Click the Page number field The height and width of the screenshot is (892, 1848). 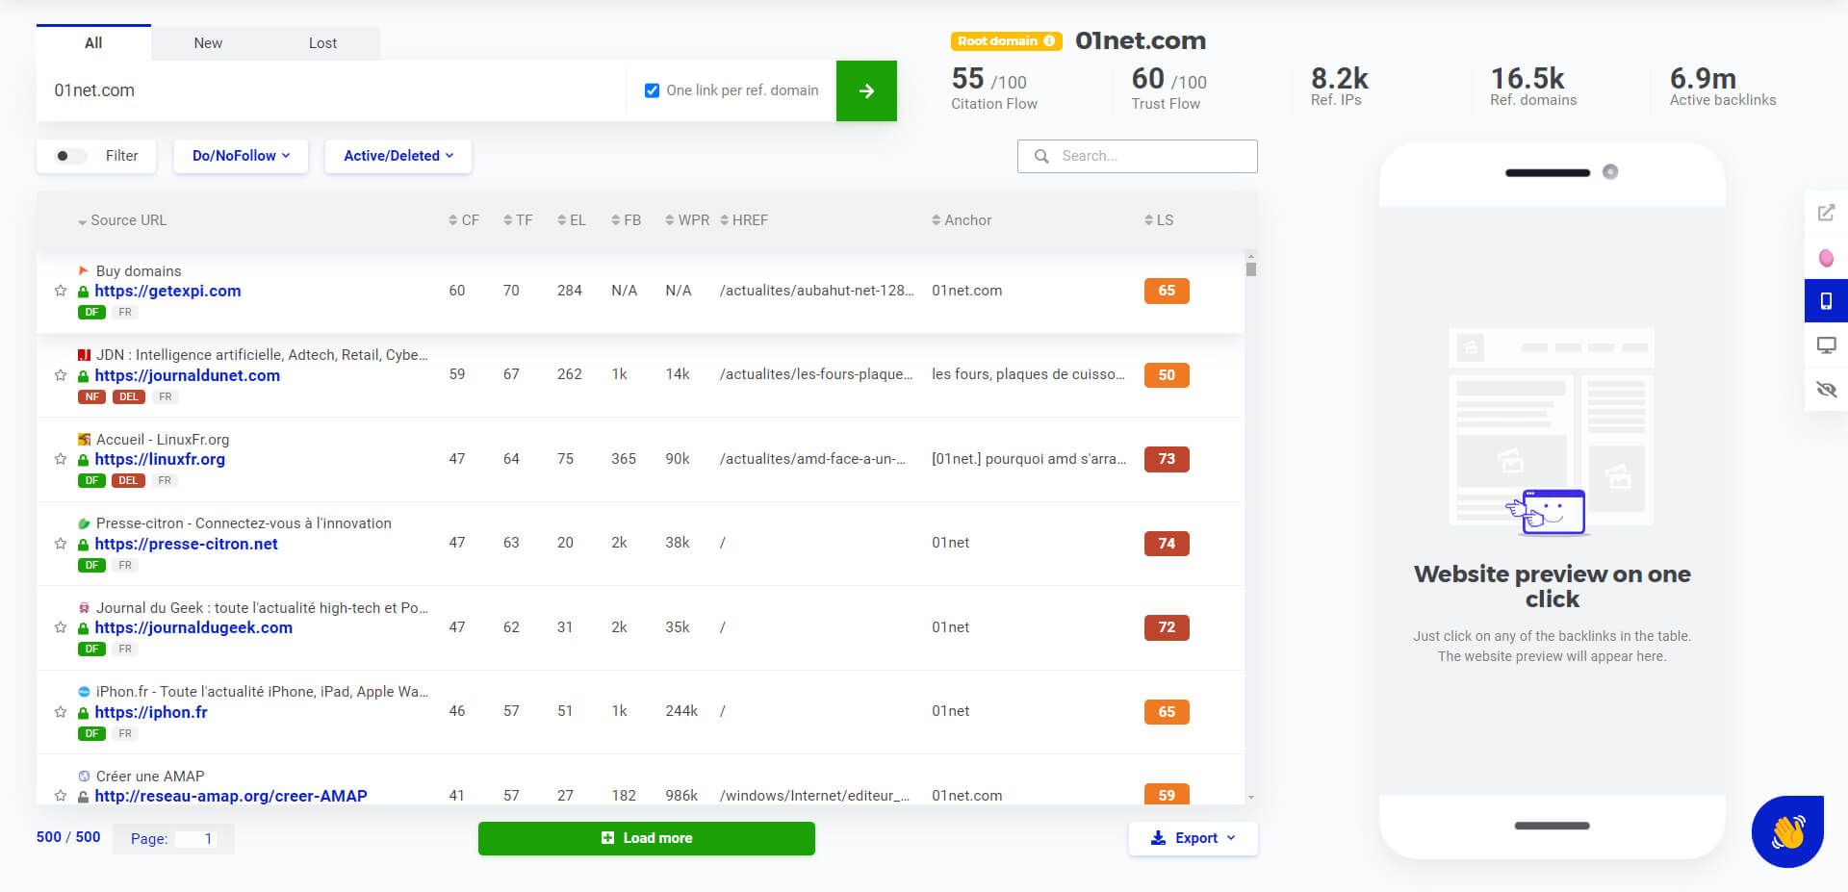[196, 839]
